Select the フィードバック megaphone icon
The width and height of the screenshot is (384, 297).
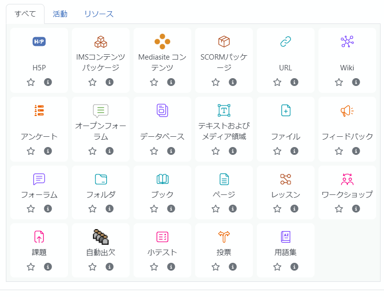pyautogui.click(x=347, y=110)
